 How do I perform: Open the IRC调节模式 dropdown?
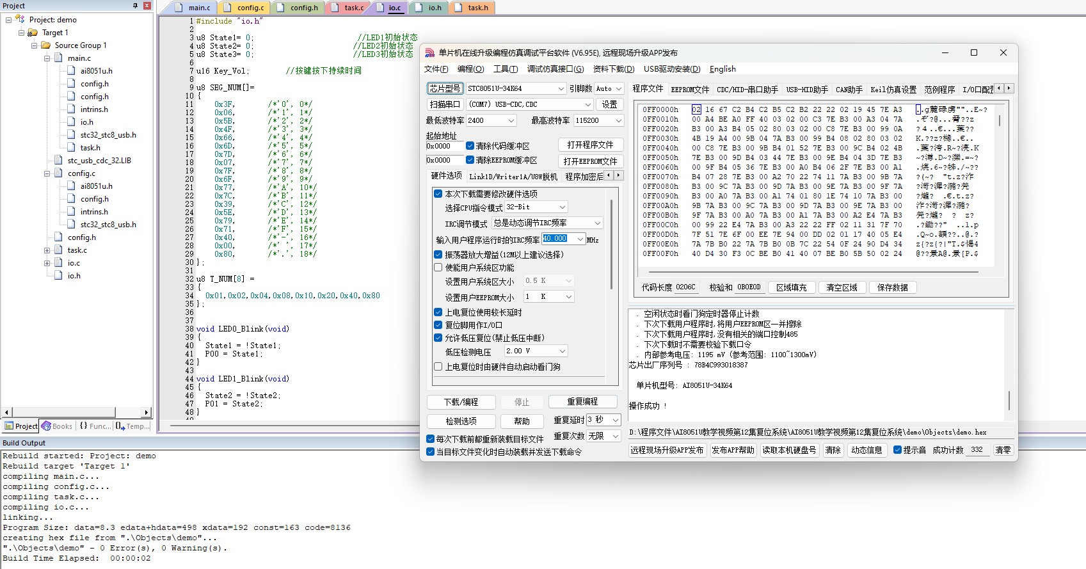598,223
